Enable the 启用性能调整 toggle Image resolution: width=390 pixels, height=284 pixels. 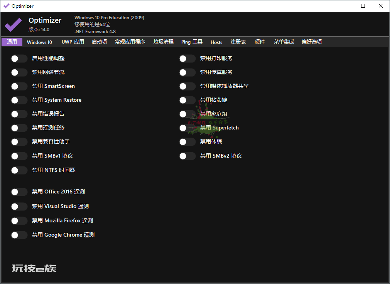click(x=19, y=59)
